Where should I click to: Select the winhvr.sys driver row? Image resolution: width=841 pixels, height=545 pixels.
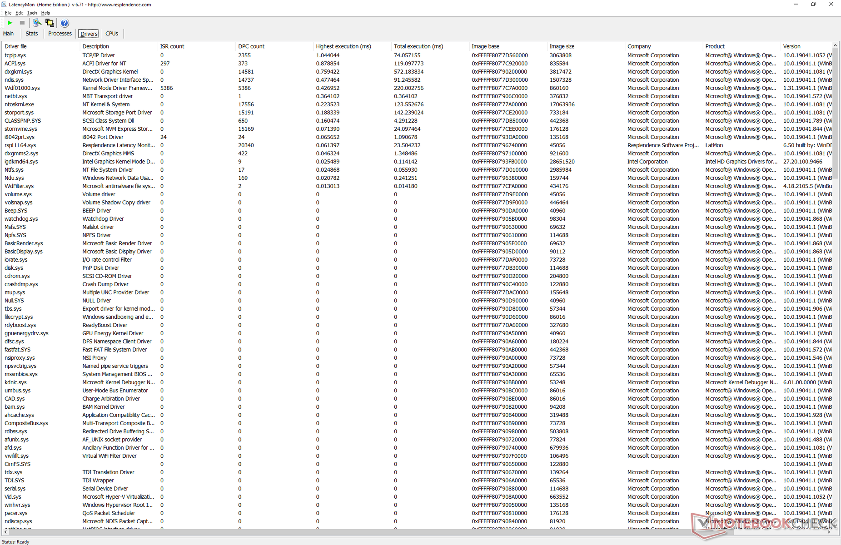click(417, 505)
